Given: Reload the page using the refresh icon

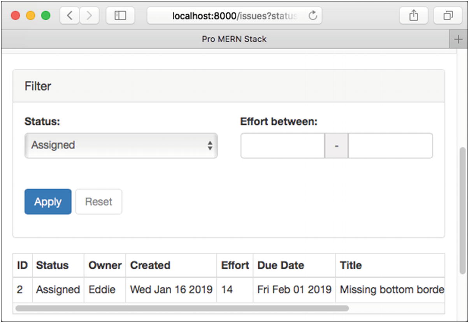Looking at the screenshot, I should [313, 16].
